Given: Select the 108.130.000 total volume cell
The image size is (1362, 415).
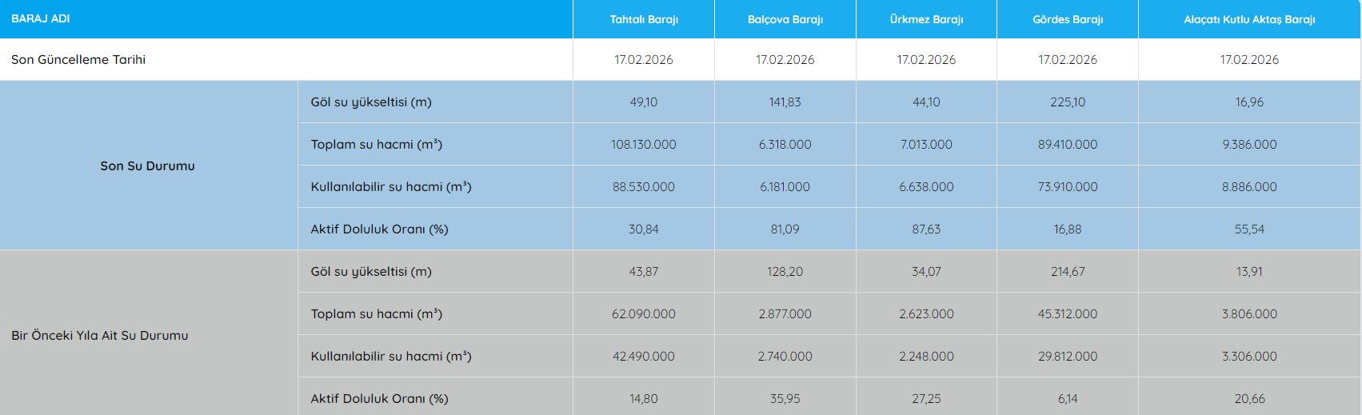Looking at the screenshot, I should click(644, 145).
